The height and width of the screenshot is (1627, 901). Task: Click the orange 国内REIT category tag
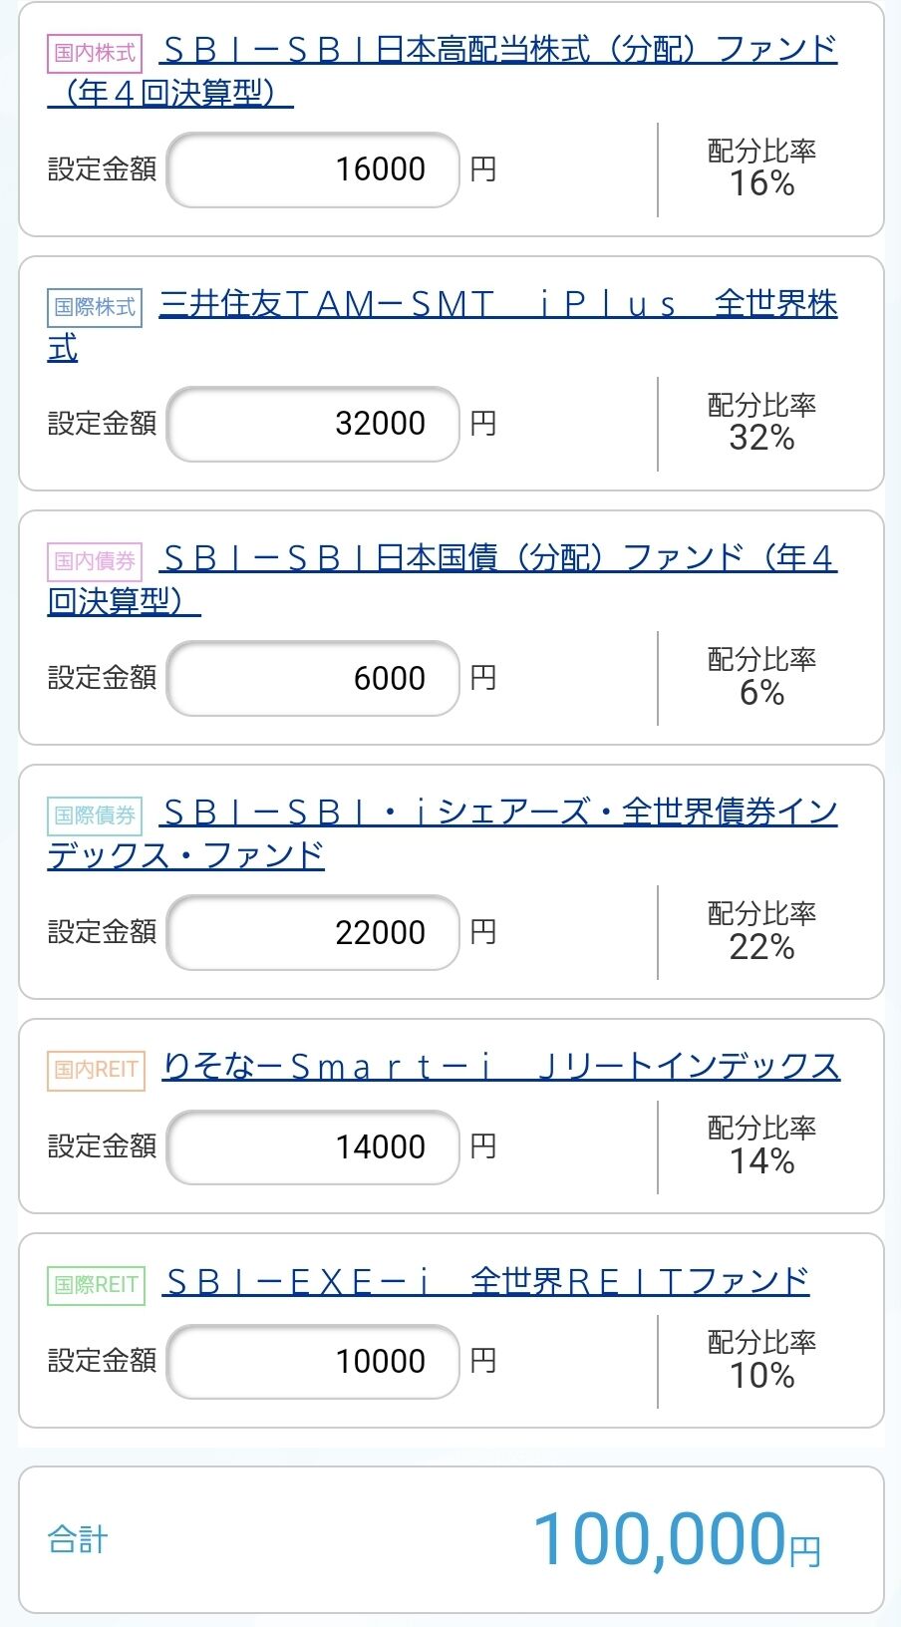(96, 1070)
